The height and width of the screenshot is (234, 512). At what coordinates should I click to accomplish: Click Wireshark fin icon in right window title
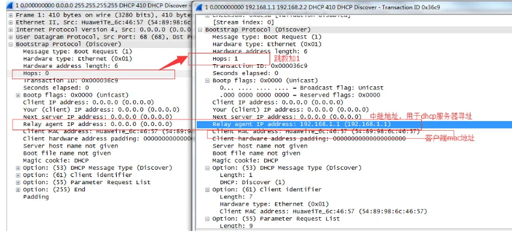click(199, 7)
